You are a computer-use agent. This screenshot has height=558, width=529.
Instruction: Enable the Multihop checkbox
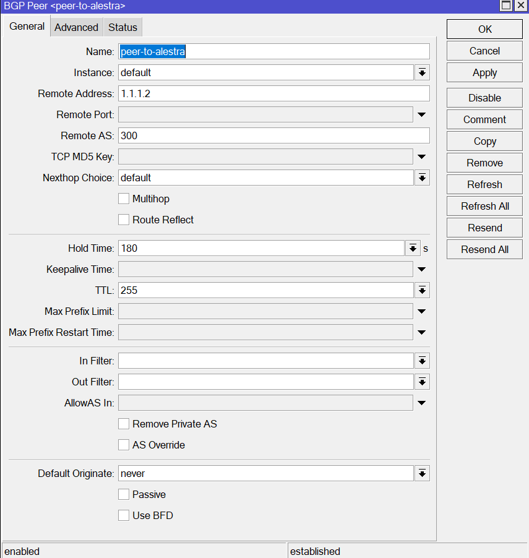point(124,199)
